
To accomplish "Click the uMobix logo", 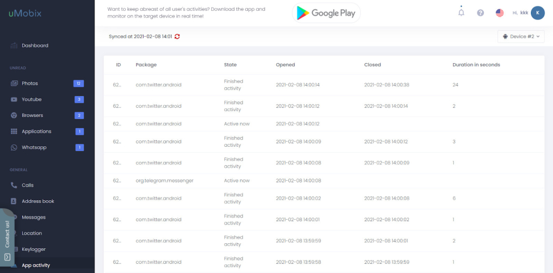I will pos(25,13).
